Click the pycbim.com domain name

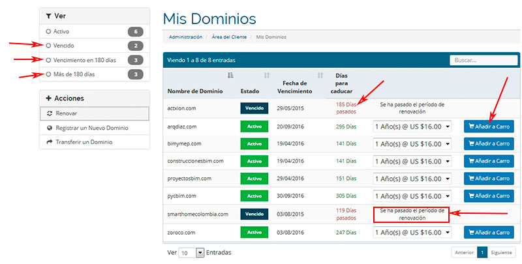(182, 196)
